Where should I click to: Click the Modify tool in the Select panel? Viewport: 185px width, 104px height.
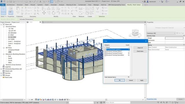point(3,10)
